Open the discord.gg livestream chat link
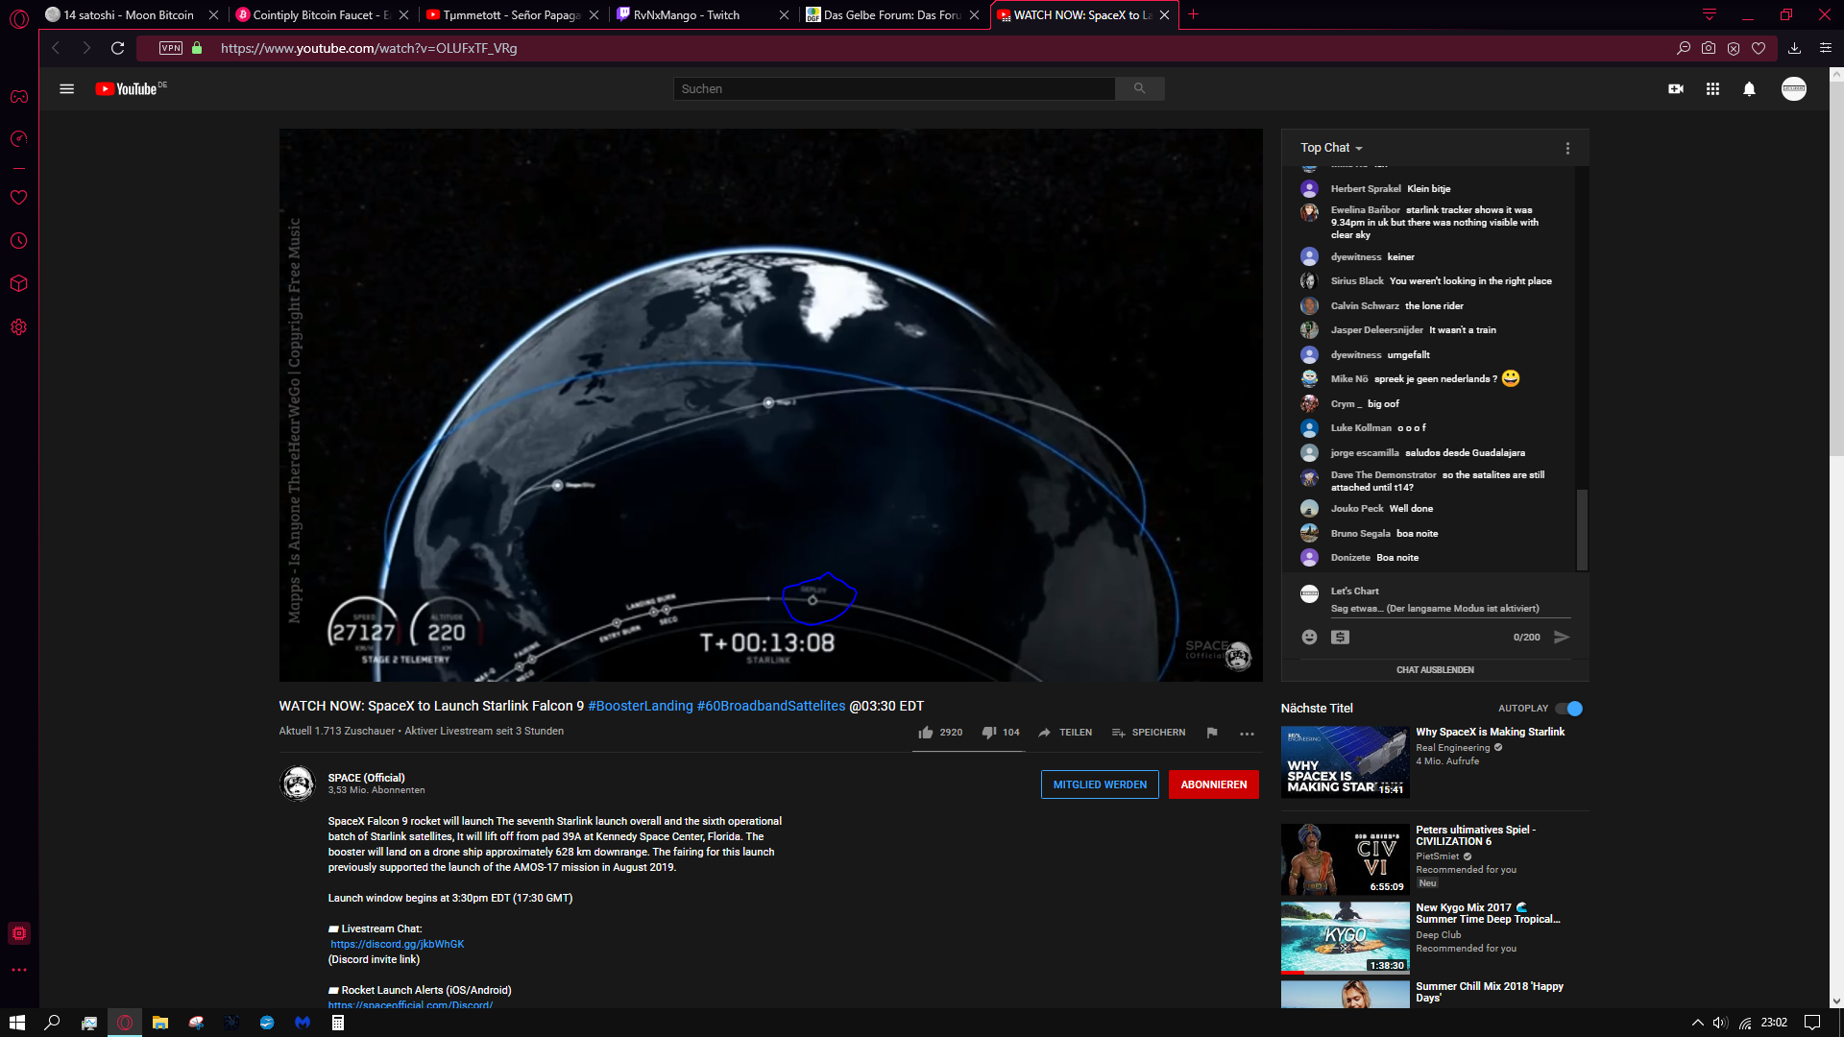The height and width of the screenshot is (1037, 1844). (397, 944)
